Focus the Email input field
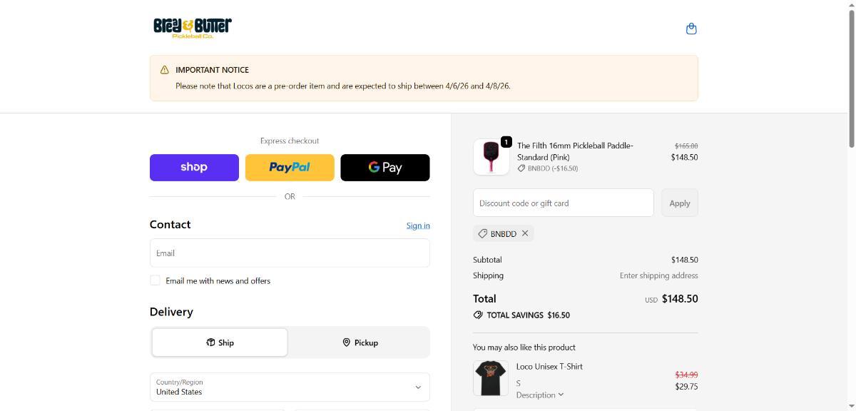This screenshot has width=856, height=411. click(290, 253)
